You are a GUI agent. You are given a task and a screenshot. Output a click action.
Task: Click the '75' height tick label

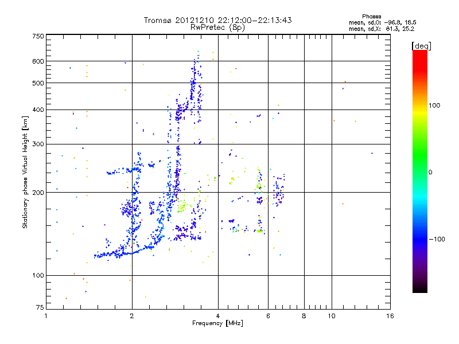(x=40, y=307)
